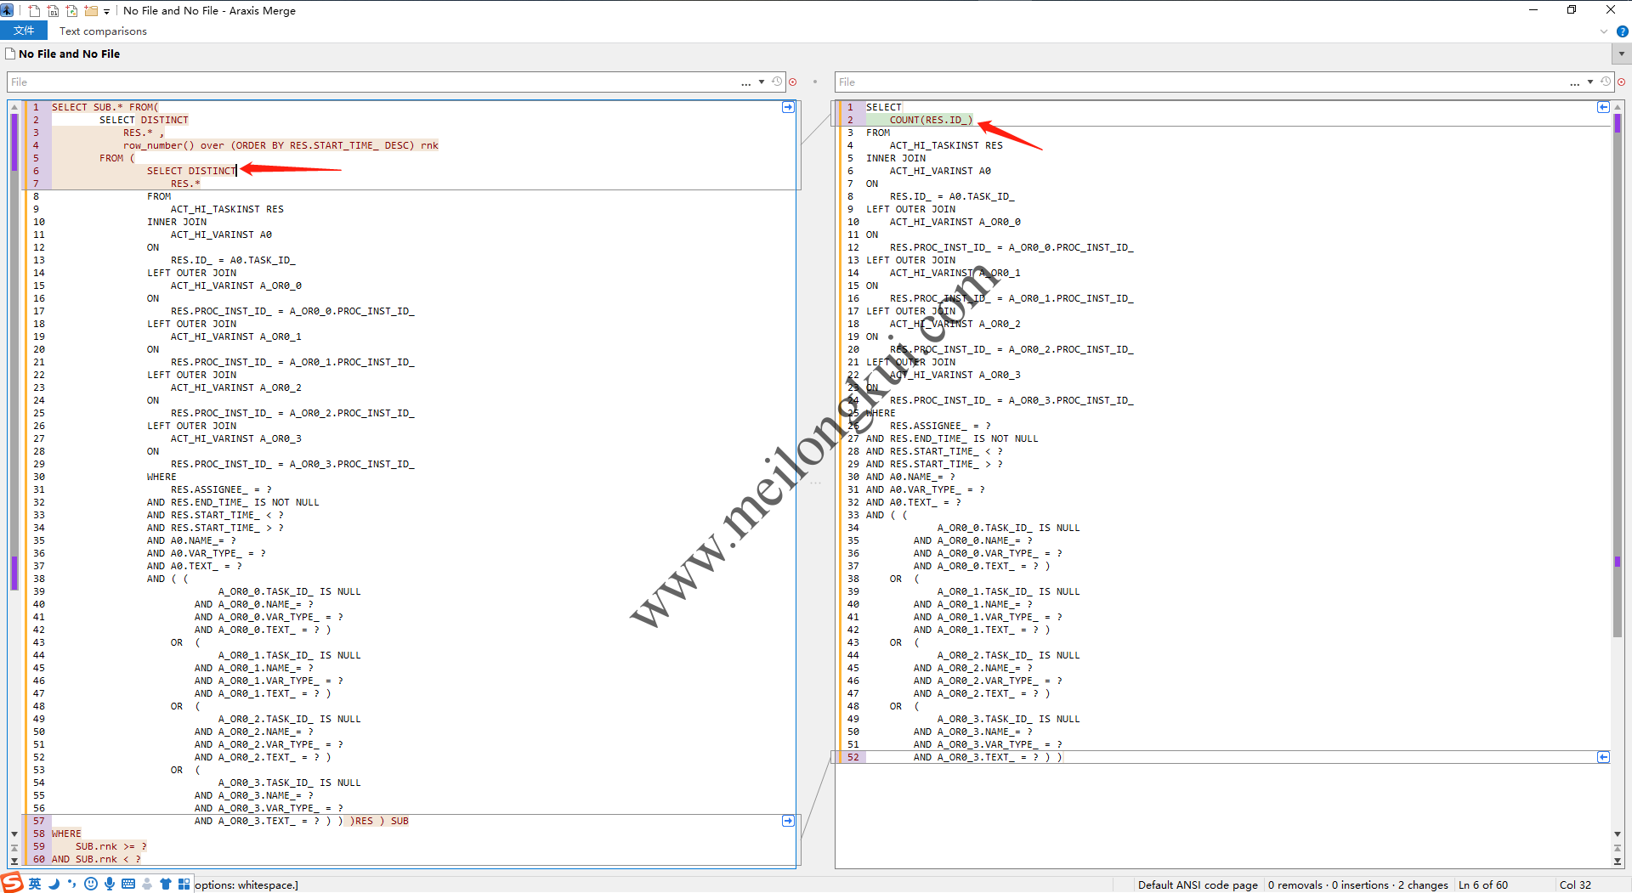Copy line 52 right change to the left
The image size is (1632, 893).
(x=1603, y=757)
